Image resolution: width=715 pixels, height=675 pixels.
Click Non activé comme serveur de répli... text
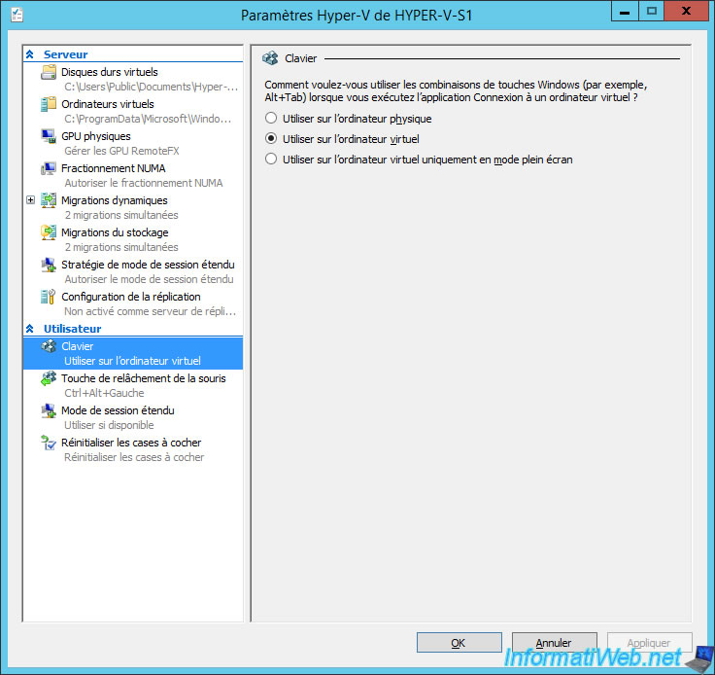pos(151,311)
